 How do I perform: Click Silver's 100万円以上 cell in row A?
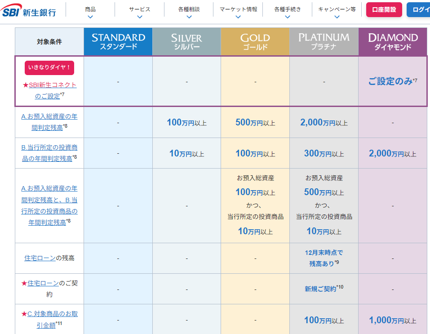click(x=187, y=122)
